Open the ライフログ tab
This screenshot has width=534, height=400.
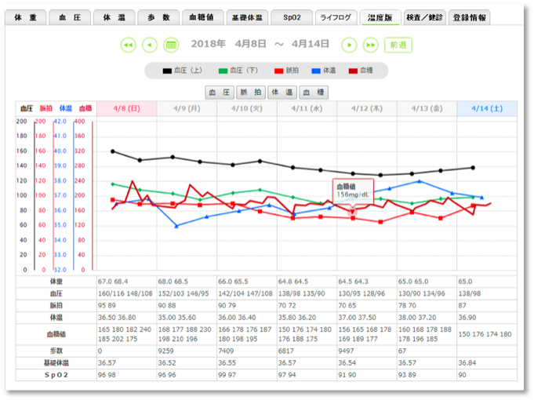tap(336, 17)
